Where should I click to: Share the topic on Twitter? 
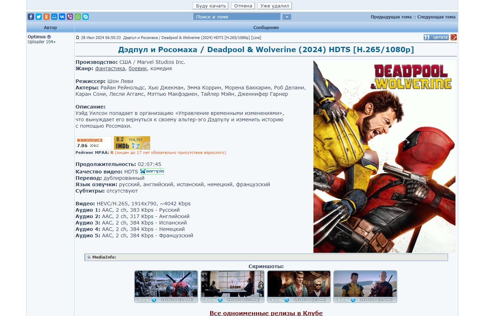click(x=39, y=17)
